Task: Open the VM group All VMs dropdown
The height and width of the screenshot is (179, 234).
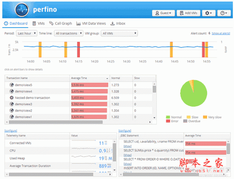Action: (x=119, y=33)
